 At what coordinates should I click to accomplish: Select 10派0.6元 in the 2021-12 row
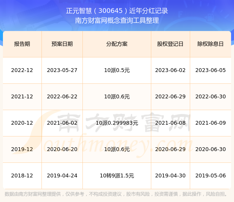(117, 97)
